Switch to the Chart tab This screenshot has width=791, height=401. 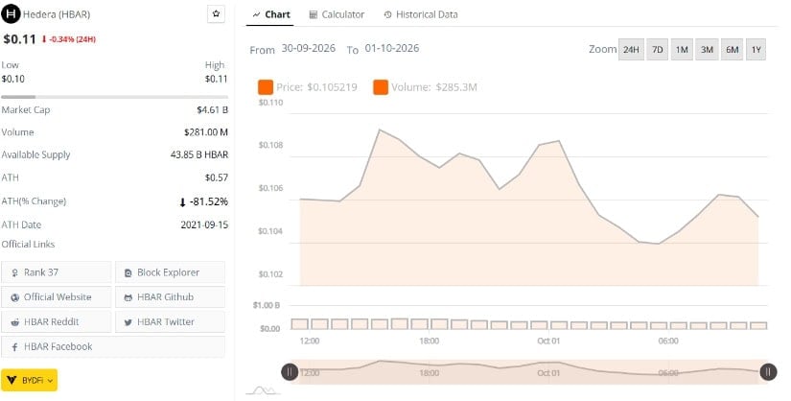point(271,14)
